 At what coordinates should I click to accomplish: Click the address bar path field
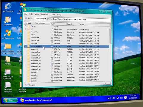(72, 20)
